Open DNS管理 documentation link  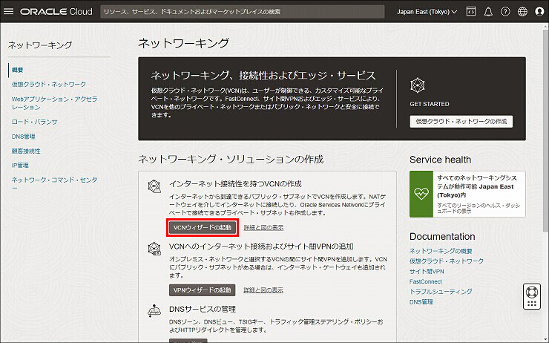[421, 301]
